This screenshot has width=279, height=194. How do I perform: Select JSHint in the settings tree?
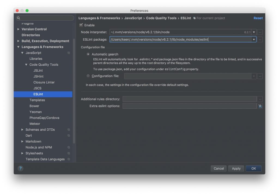(38, 76)
